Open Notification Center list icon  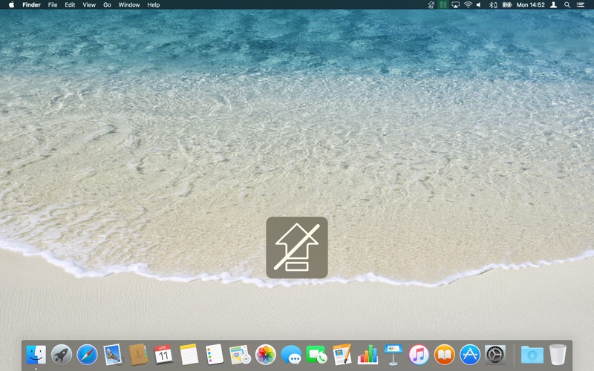click(x=581, y=5)
